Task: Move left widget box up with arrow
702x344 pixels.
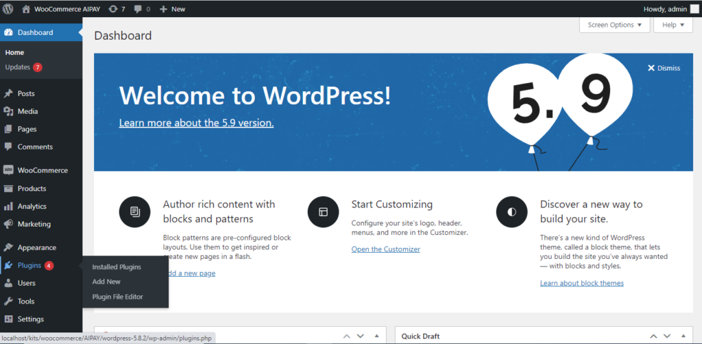Action: point(347,336)
